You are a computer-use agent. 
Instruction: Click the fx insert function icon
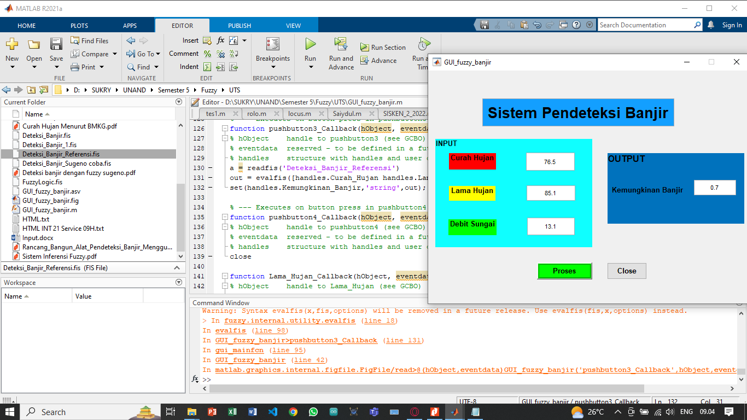click(220, 40)
